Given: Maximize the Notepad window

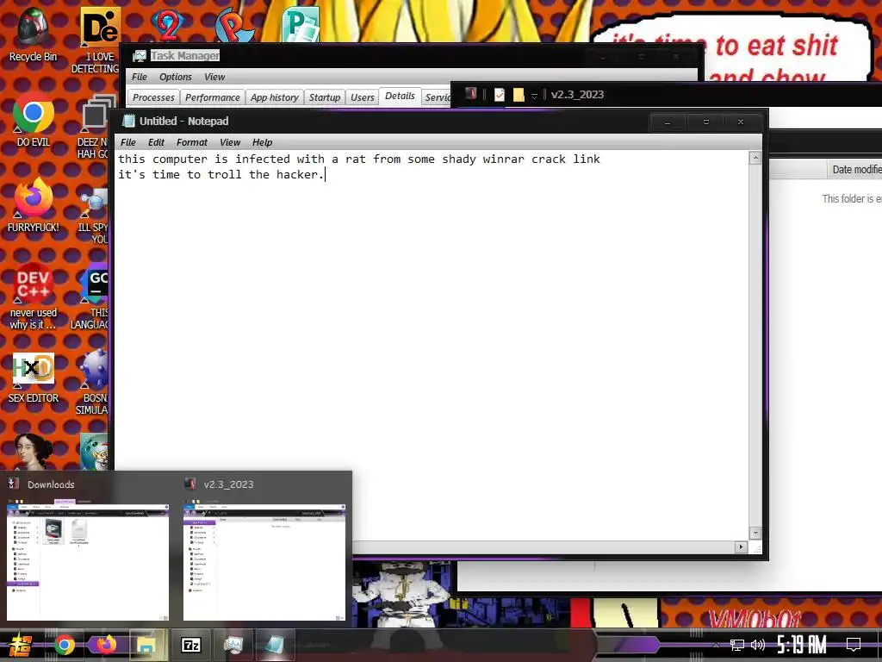Looking at the screenshot, I should pos(706,122).
